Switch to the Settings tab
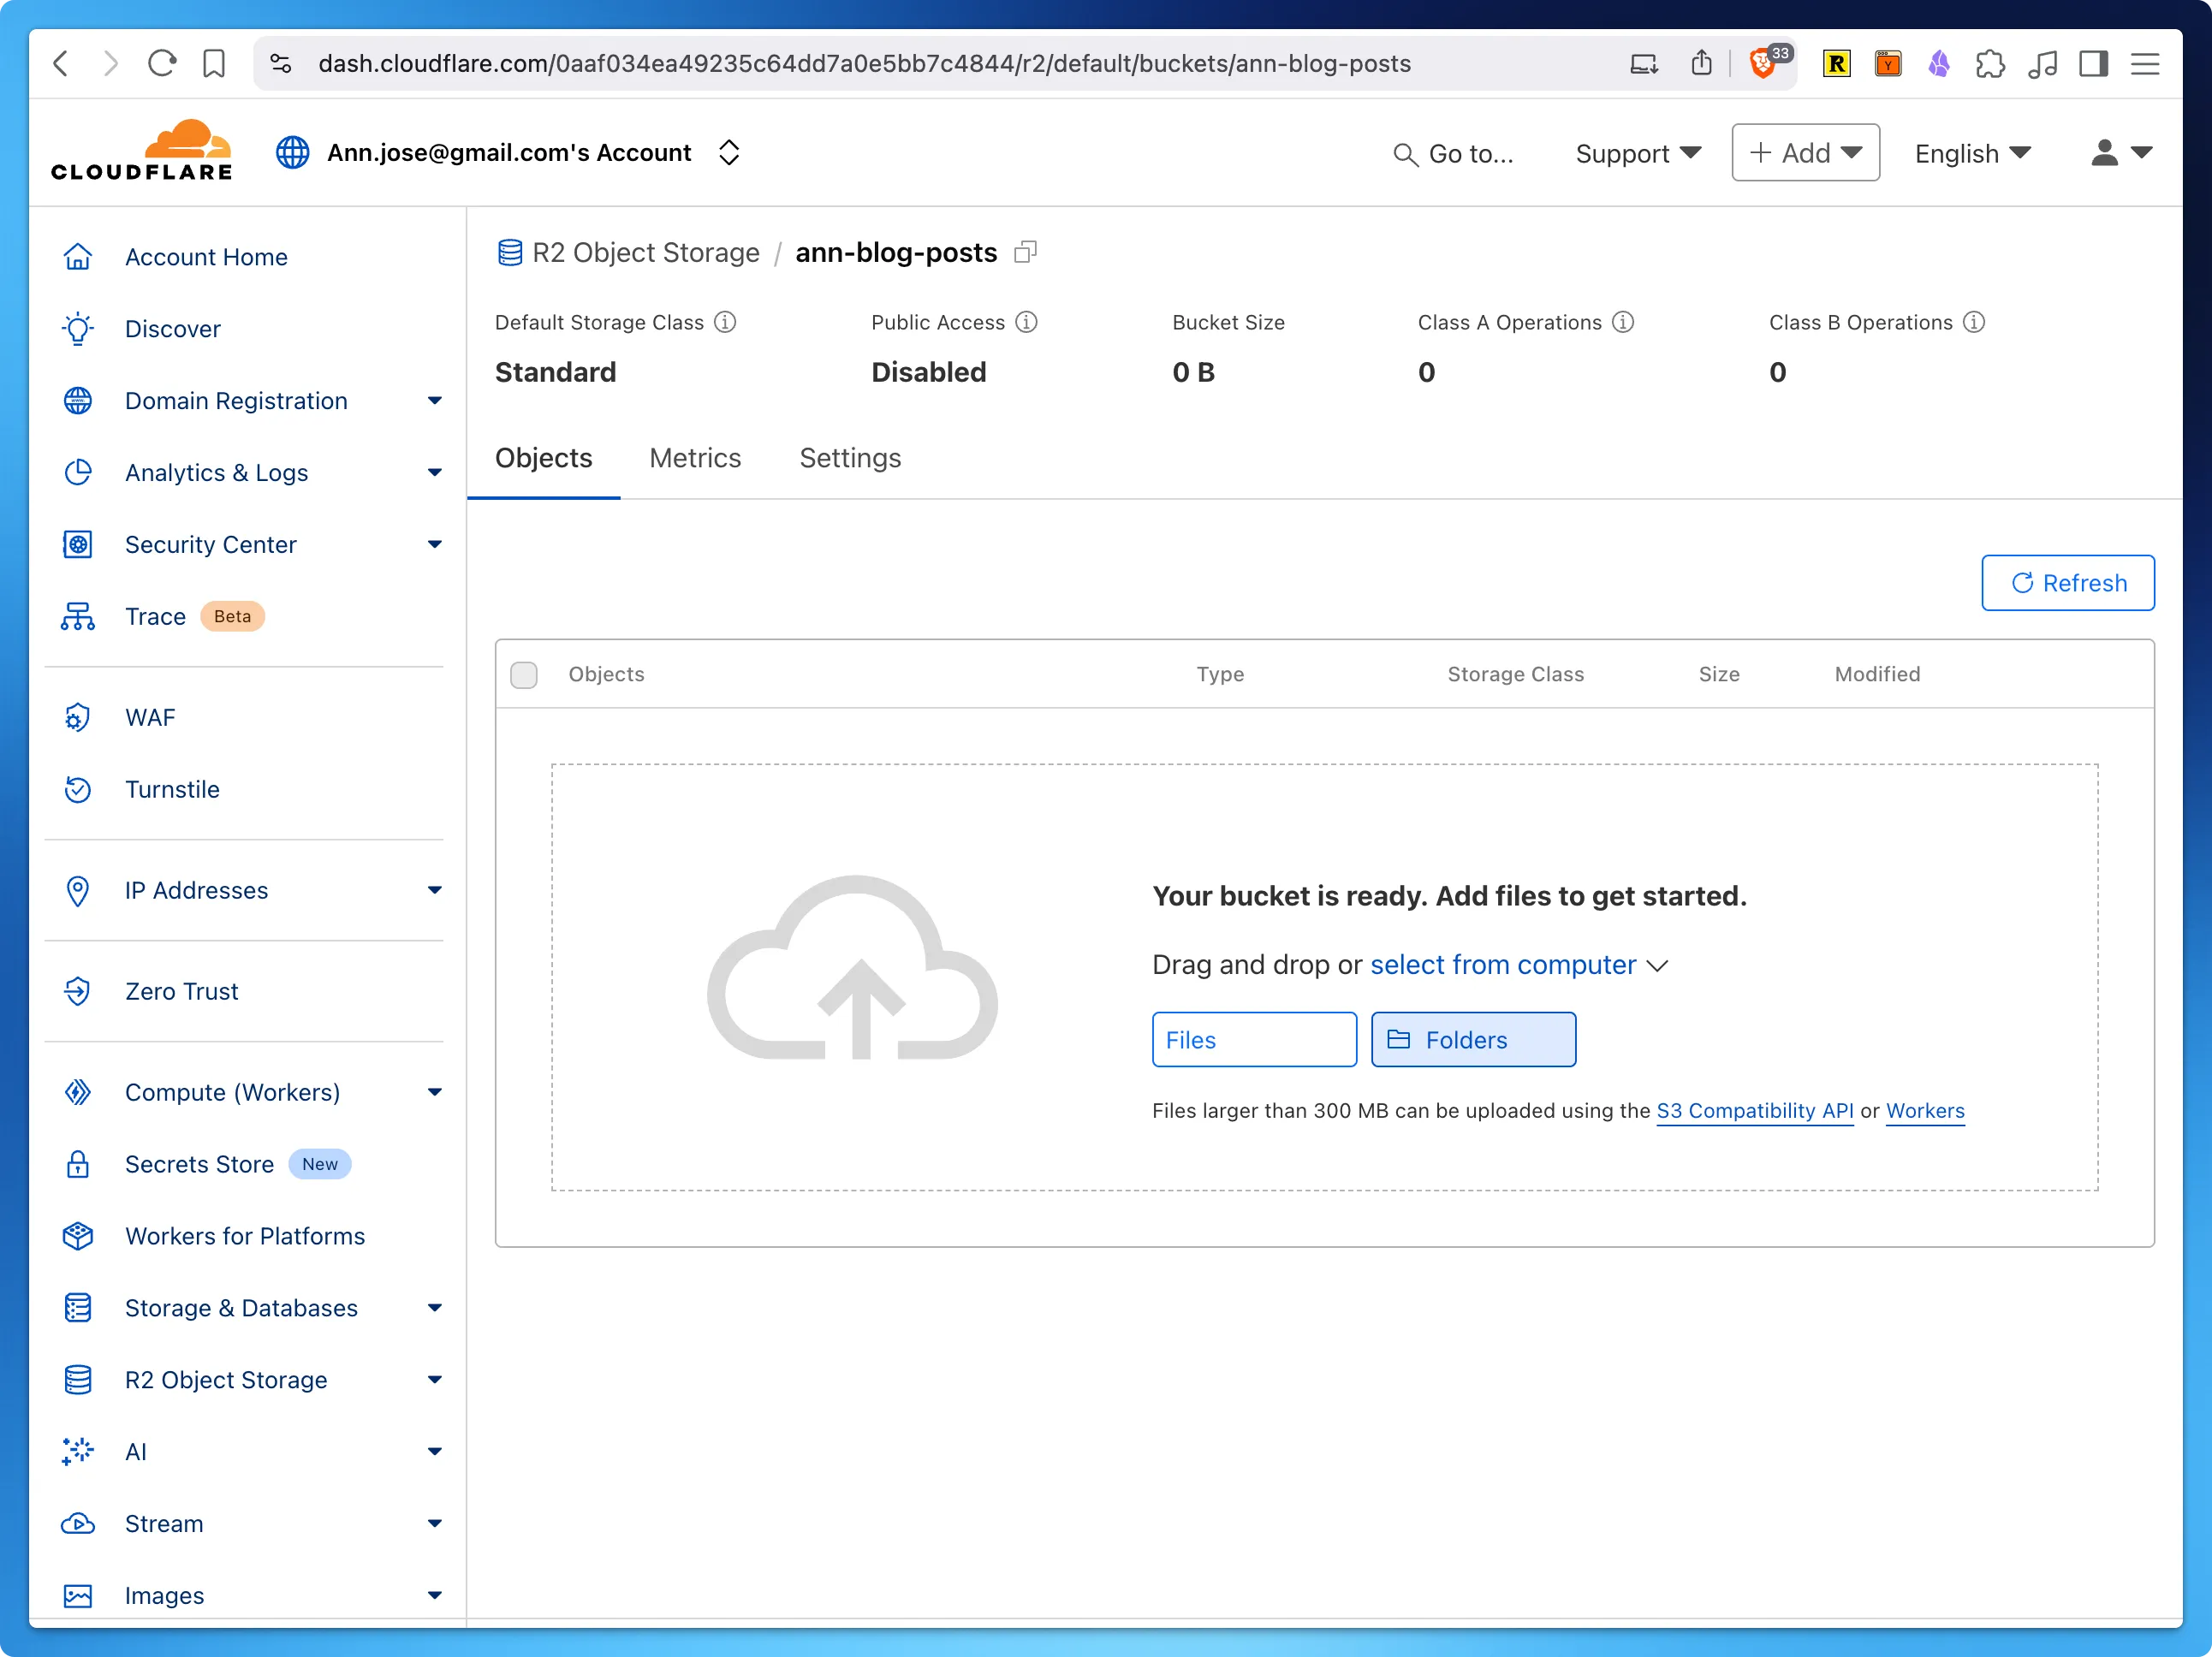Image resolution: width=2212 pixels, height=1657 pixels. (x=850, y=458)
